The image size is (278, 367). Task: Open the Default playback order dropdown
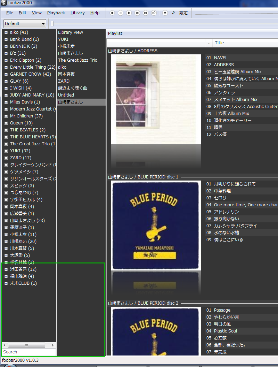[25, 24]
